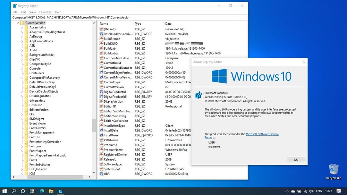Click the binary icon next to UBR
The height and width of the screenshot is (195, 347).
click(x=101, y=174)
